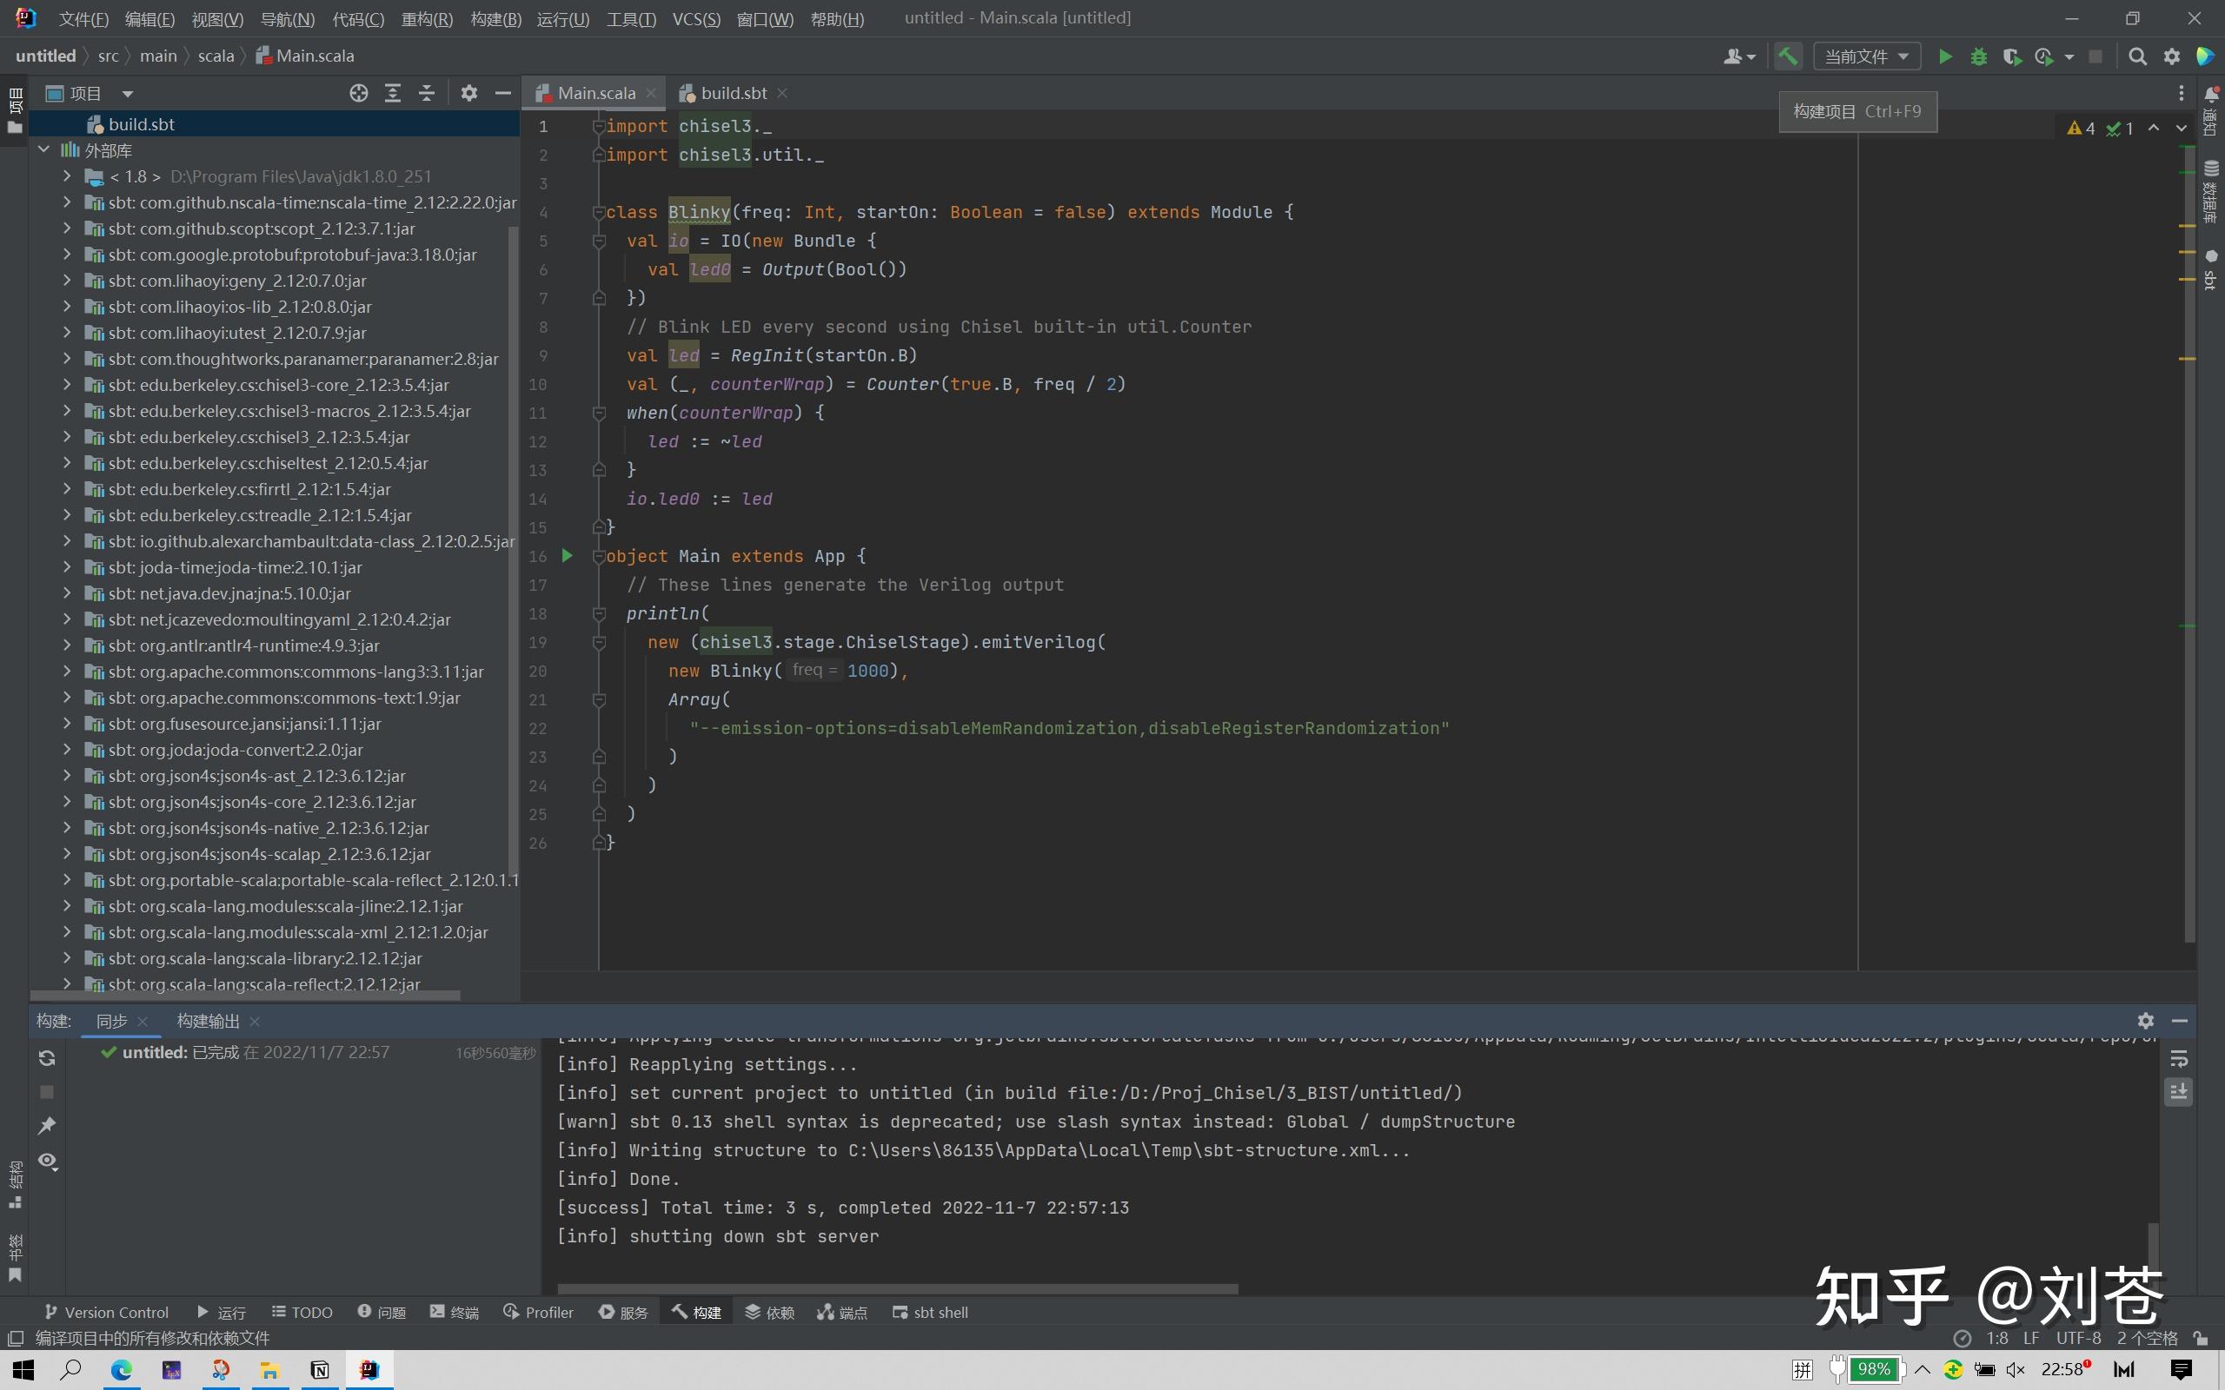Start debugging with the bug icon
This screenshot has height=1390, width=2225.
tap(1978, 56)
